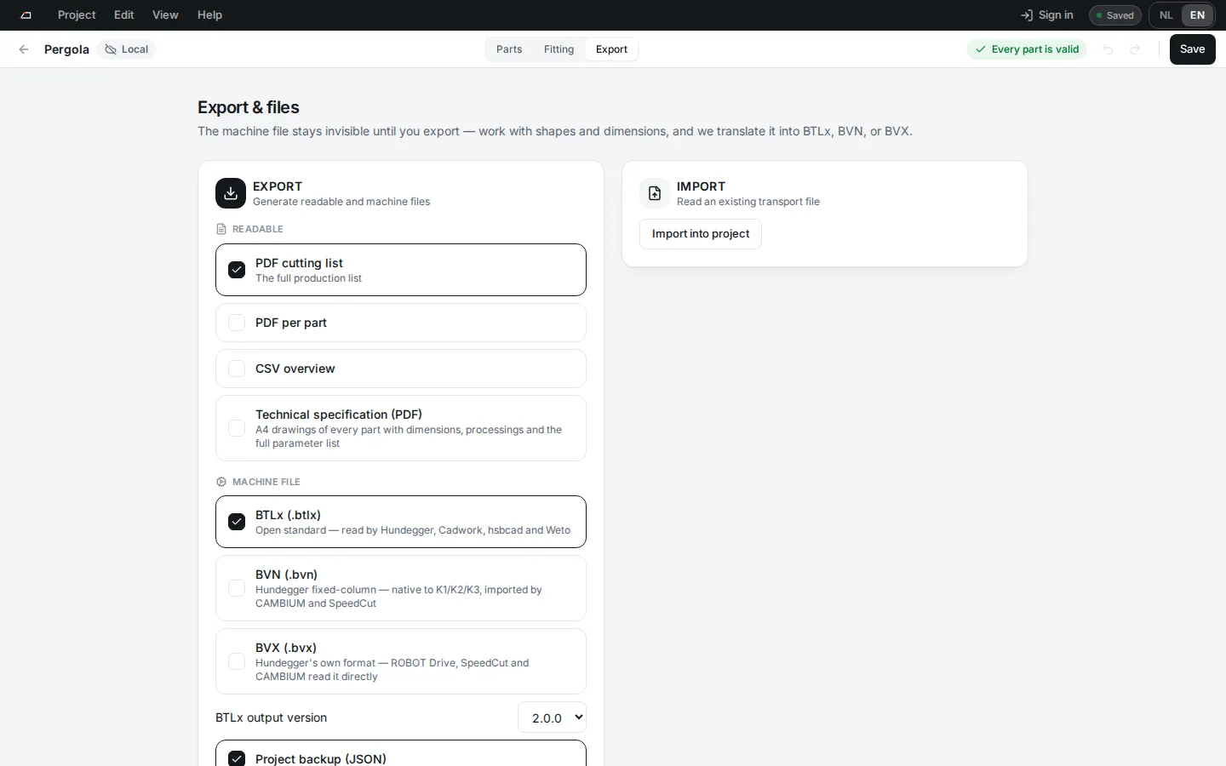Image resolution: width=1226 pixels, height=766 pixels.
Task: Enable the BVX (.bvx) checkbox
Action: click(237, 661)
